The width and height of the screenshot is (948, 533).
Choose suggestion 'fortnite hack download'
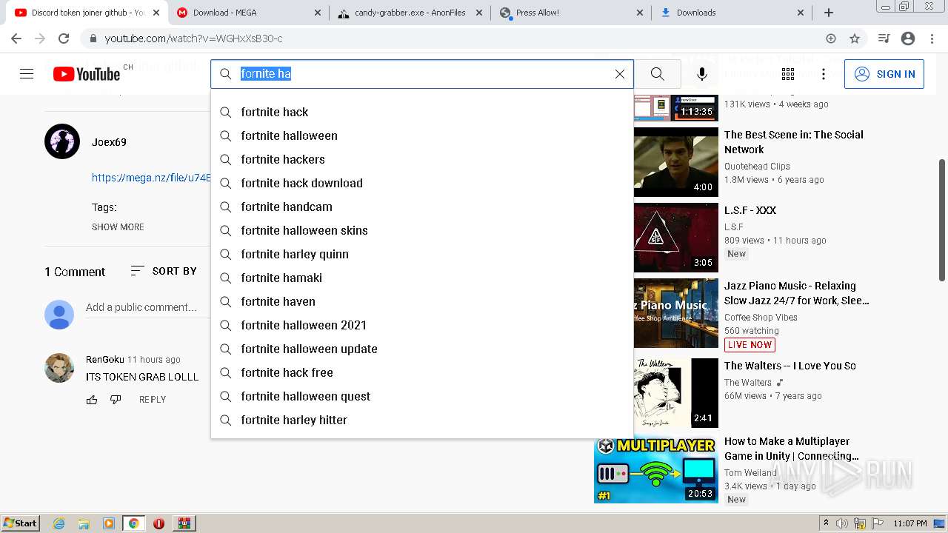pos(422,183)
